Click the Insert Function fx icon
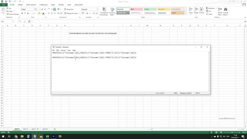 click(29, 22)
